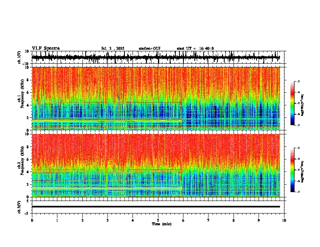Click the ch.2 'Frequency (kHz)' axis label
Image resolution: width=320 pixels, height=247 pixels.
click(22, 161)
